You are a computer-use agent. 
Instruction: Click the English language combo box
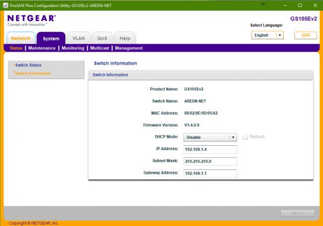(267, 35)
